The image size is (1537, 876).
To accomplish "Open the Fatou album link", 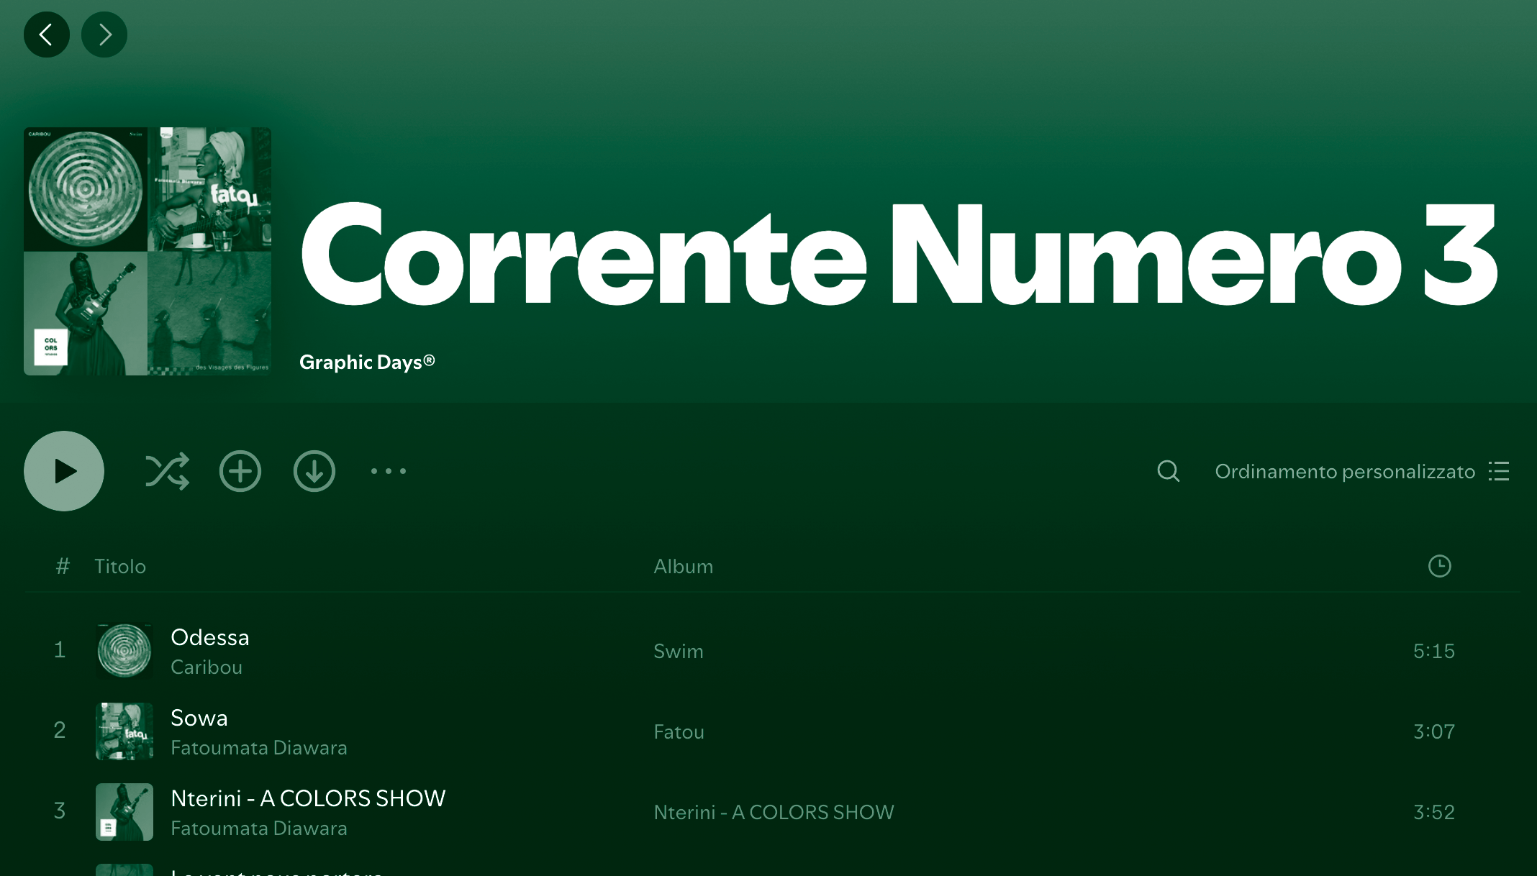I will (x=679, y=732).
